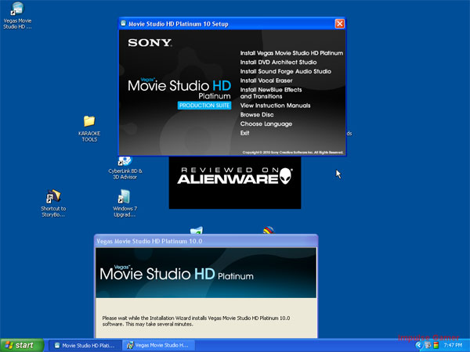Click the PRODUCTION SUITE badge
This screenshot has height=352, width=470.
pyautogui.click(x=204, y=106)
